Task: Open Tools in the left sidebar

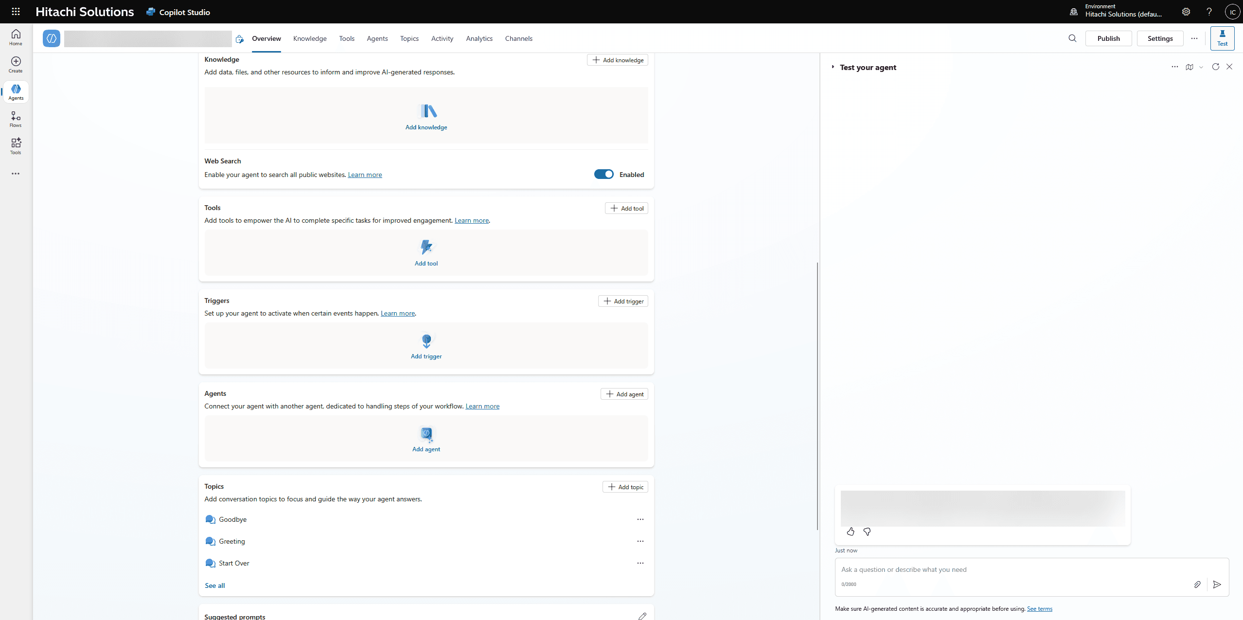Action: pos(16,146)
